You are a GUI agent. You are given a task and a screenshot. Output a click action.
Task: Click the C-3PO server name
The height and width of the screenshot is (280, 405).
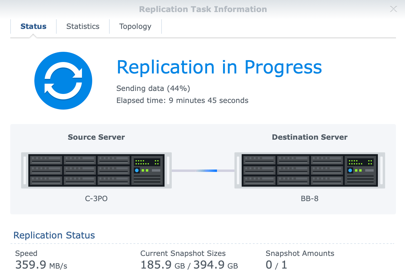coord(96,199)
